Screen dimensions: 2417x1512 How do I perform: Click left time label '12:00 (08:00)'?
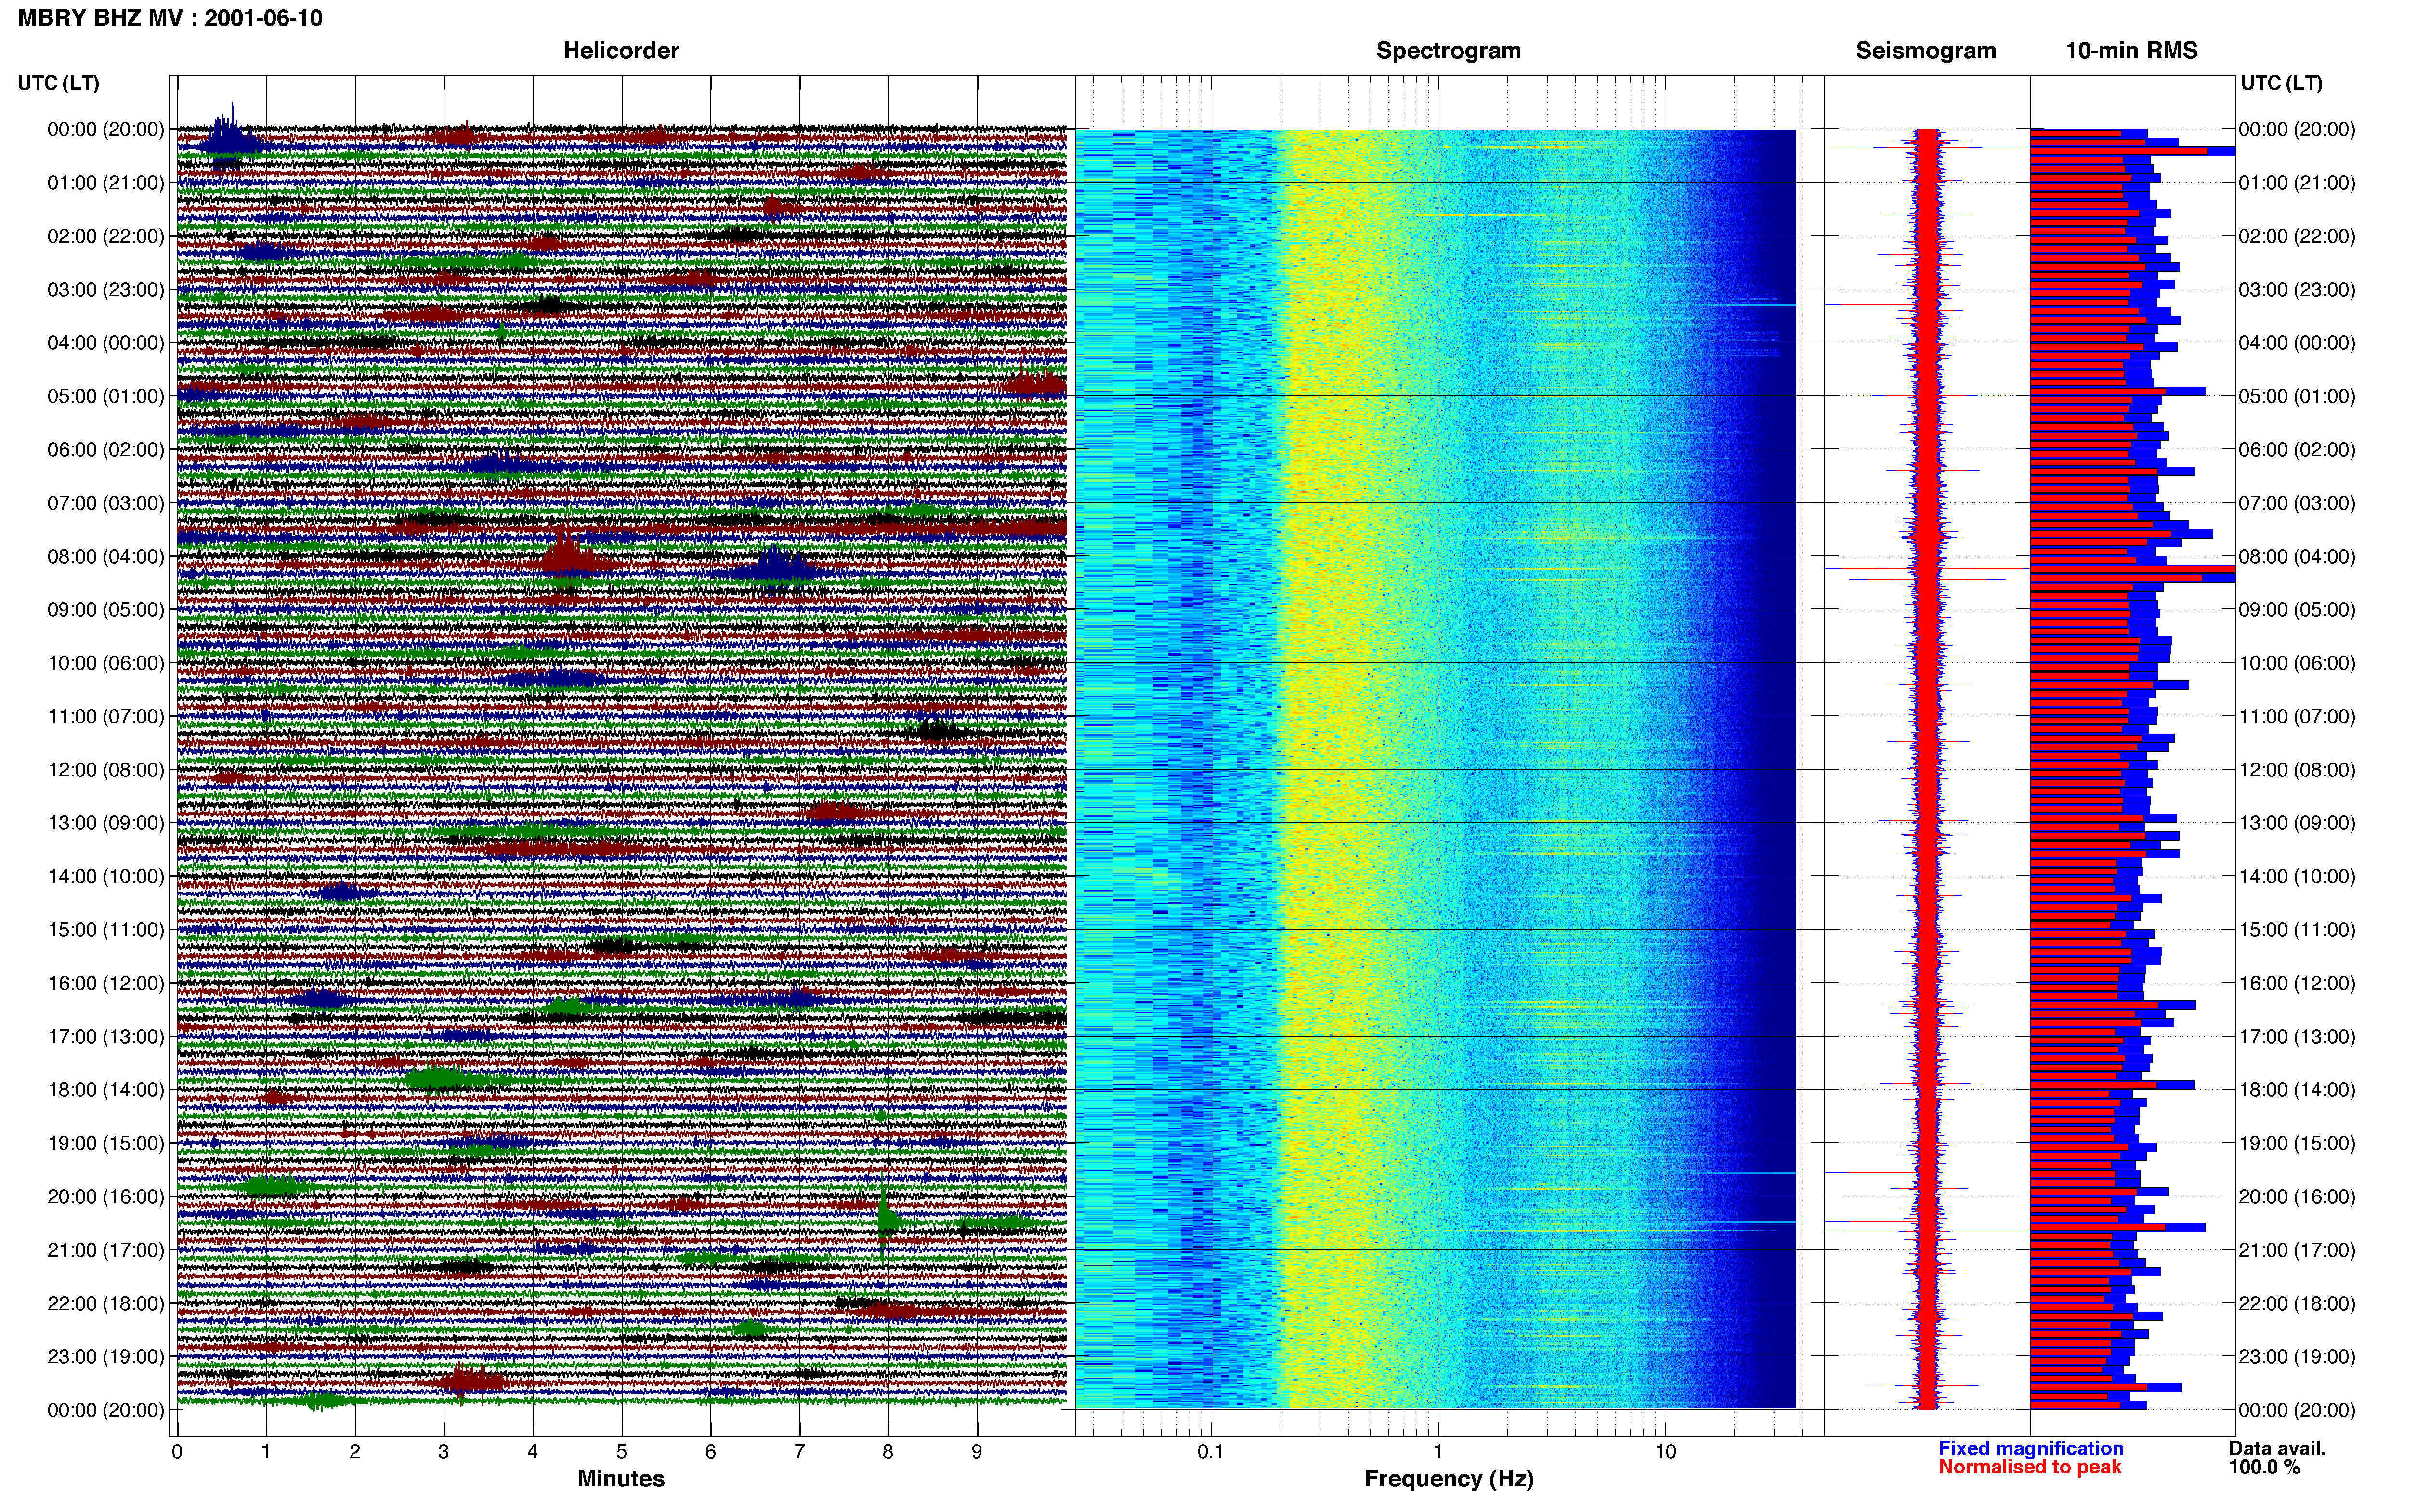pos(105,770)
